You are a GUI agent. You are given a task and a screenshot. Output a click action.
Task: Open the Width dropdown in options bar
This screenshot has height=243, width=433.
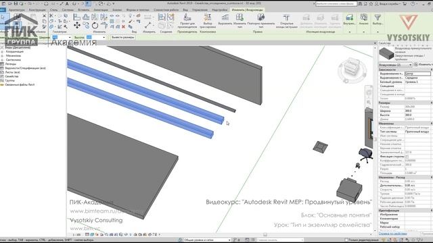click(70, 37)
